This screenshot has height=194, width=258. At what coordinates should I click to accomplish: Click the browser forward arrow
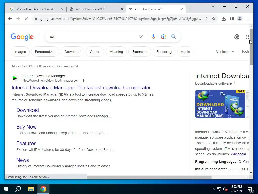18,19
